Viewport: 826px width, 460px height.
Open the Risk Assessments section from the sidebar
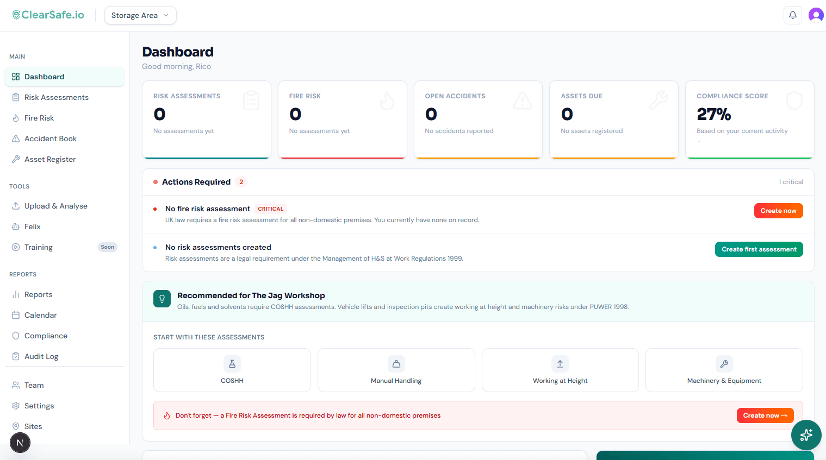coord(56,97)
